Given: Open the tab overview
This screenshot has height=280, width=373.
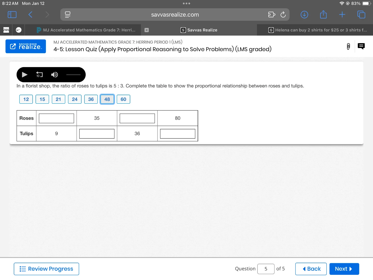Looking at the screenshot, I should click(361, 15).
